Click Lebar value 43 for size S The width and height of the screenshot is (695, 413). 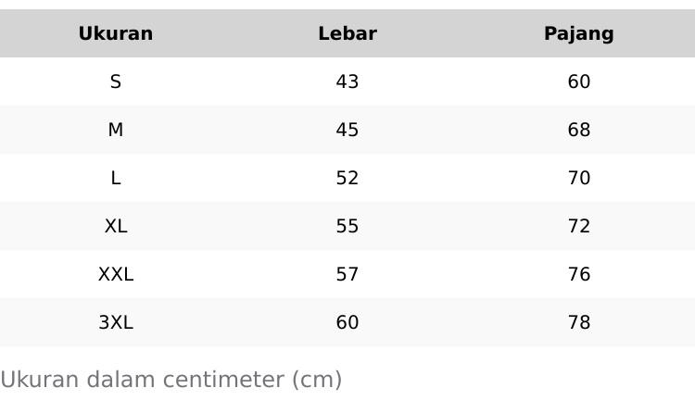point(347,81)
